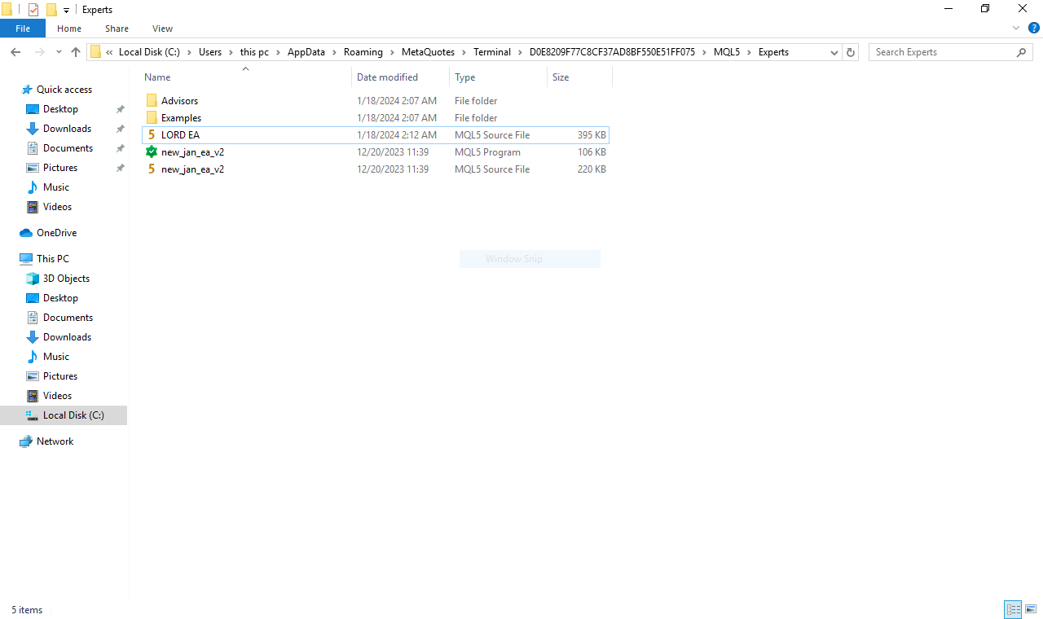Open Quick access in navigation pane
Viewport: 1043px width, 619px height.
64,90
